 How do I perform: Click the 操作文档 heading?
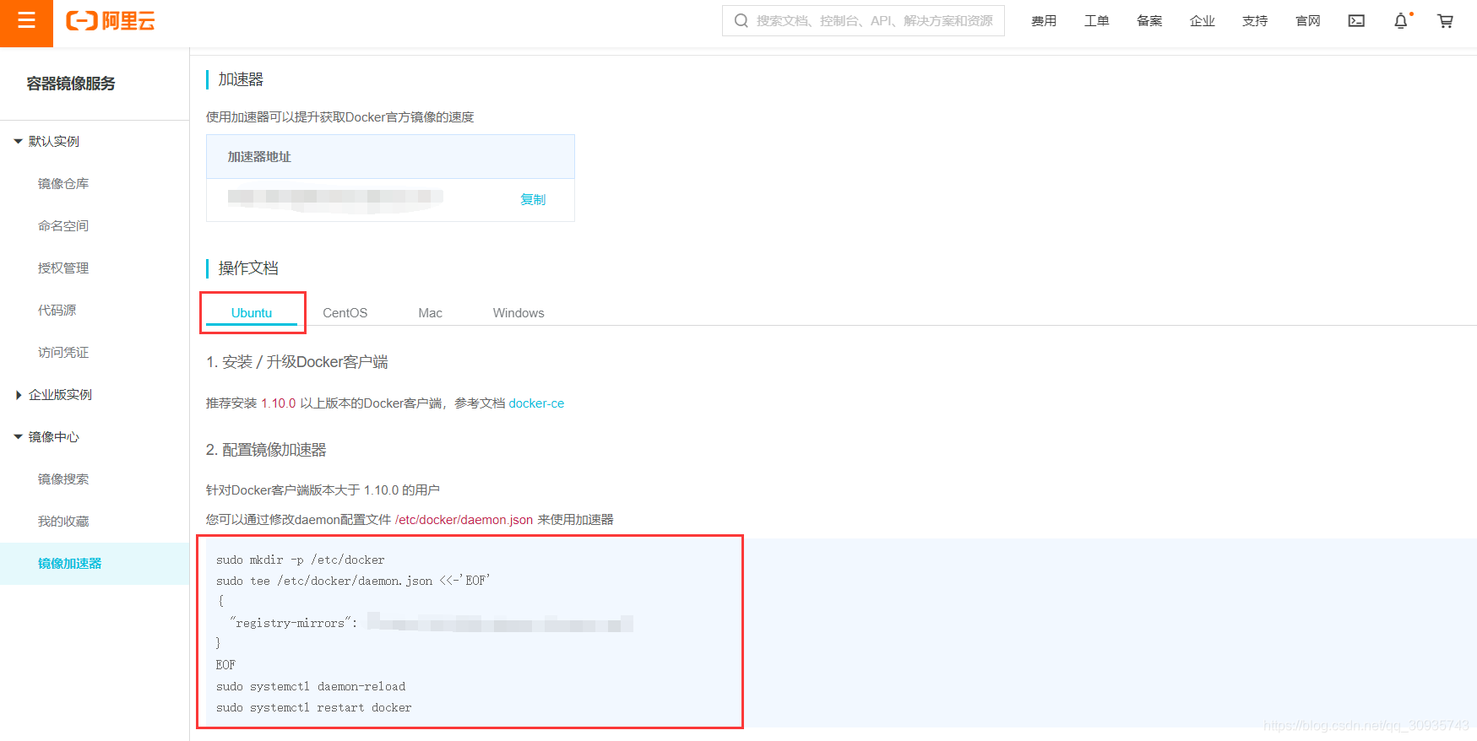248,268
